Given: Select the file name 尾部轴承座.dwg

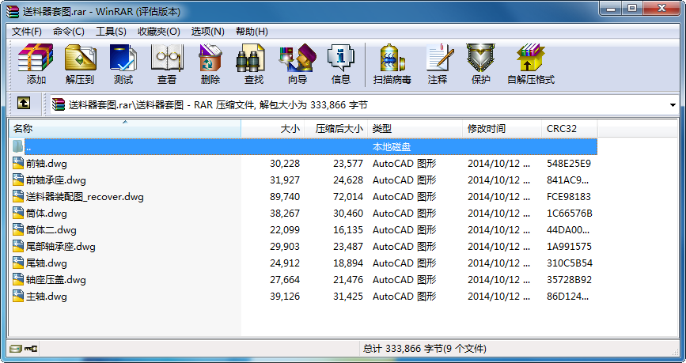Looking at the screenshot, I should [60, 247].
